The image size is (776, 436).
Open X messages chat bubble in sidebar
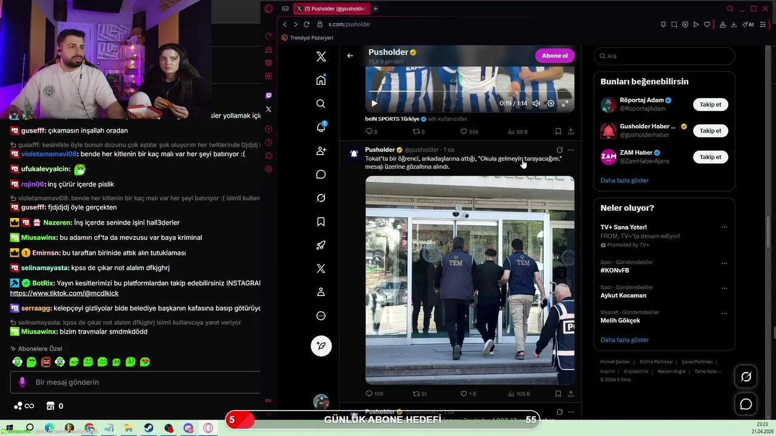(x=321, y=174)
